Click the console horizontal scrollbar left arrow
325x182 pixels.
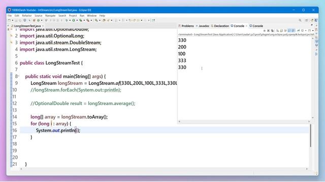179,121
